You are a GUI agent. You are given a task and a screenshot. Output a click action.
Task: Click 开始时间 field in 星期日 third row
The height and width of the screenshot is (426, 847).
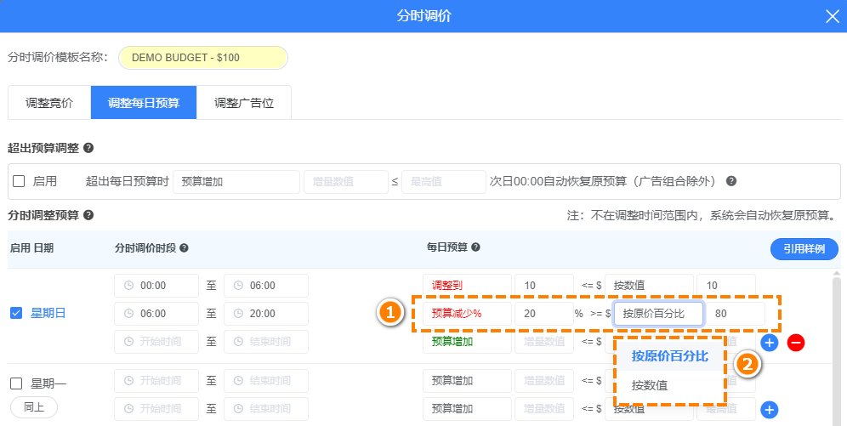(x=156, y=342)
